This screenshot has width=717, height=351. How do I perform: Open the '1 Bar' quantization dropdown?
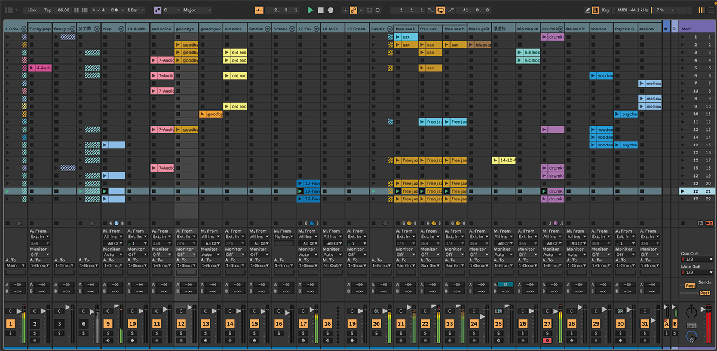[136, 10]
